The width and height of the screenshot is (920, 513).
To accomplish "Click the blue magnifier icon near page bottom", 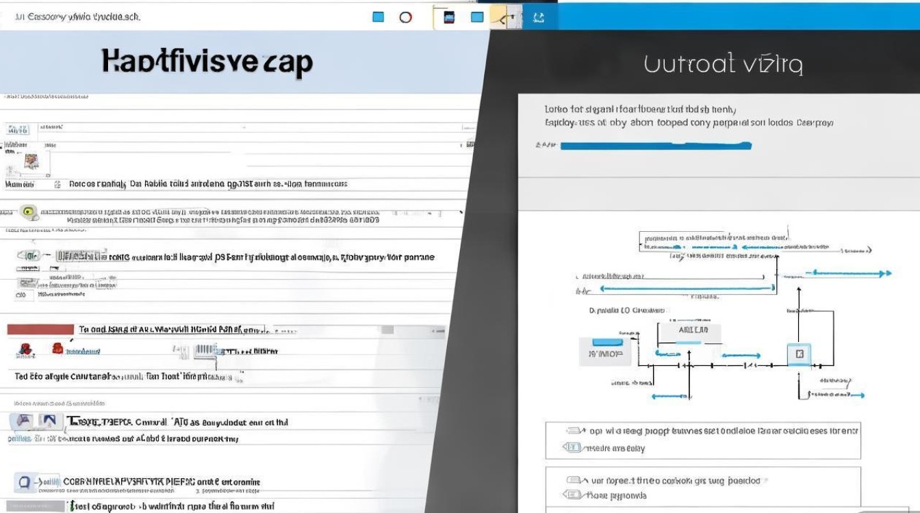I will 25,482.
